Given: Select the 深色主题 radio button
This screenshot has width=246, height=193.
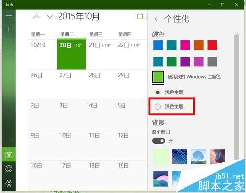Looking at the screenshot, I should (158, 107).
